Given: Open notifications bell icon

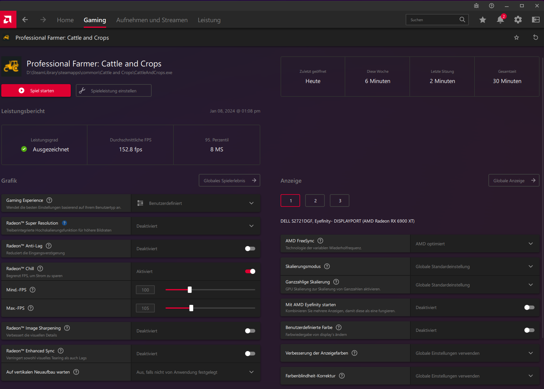Looking at the screenshot, I should [x=500, y=20].
